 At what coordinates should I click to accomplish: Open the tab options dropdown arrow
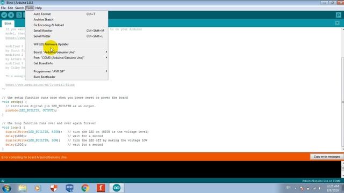[337, 23]
